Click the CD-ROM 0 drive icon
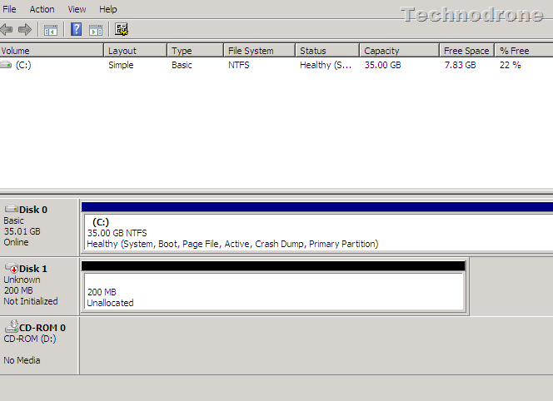 (12, 326)
